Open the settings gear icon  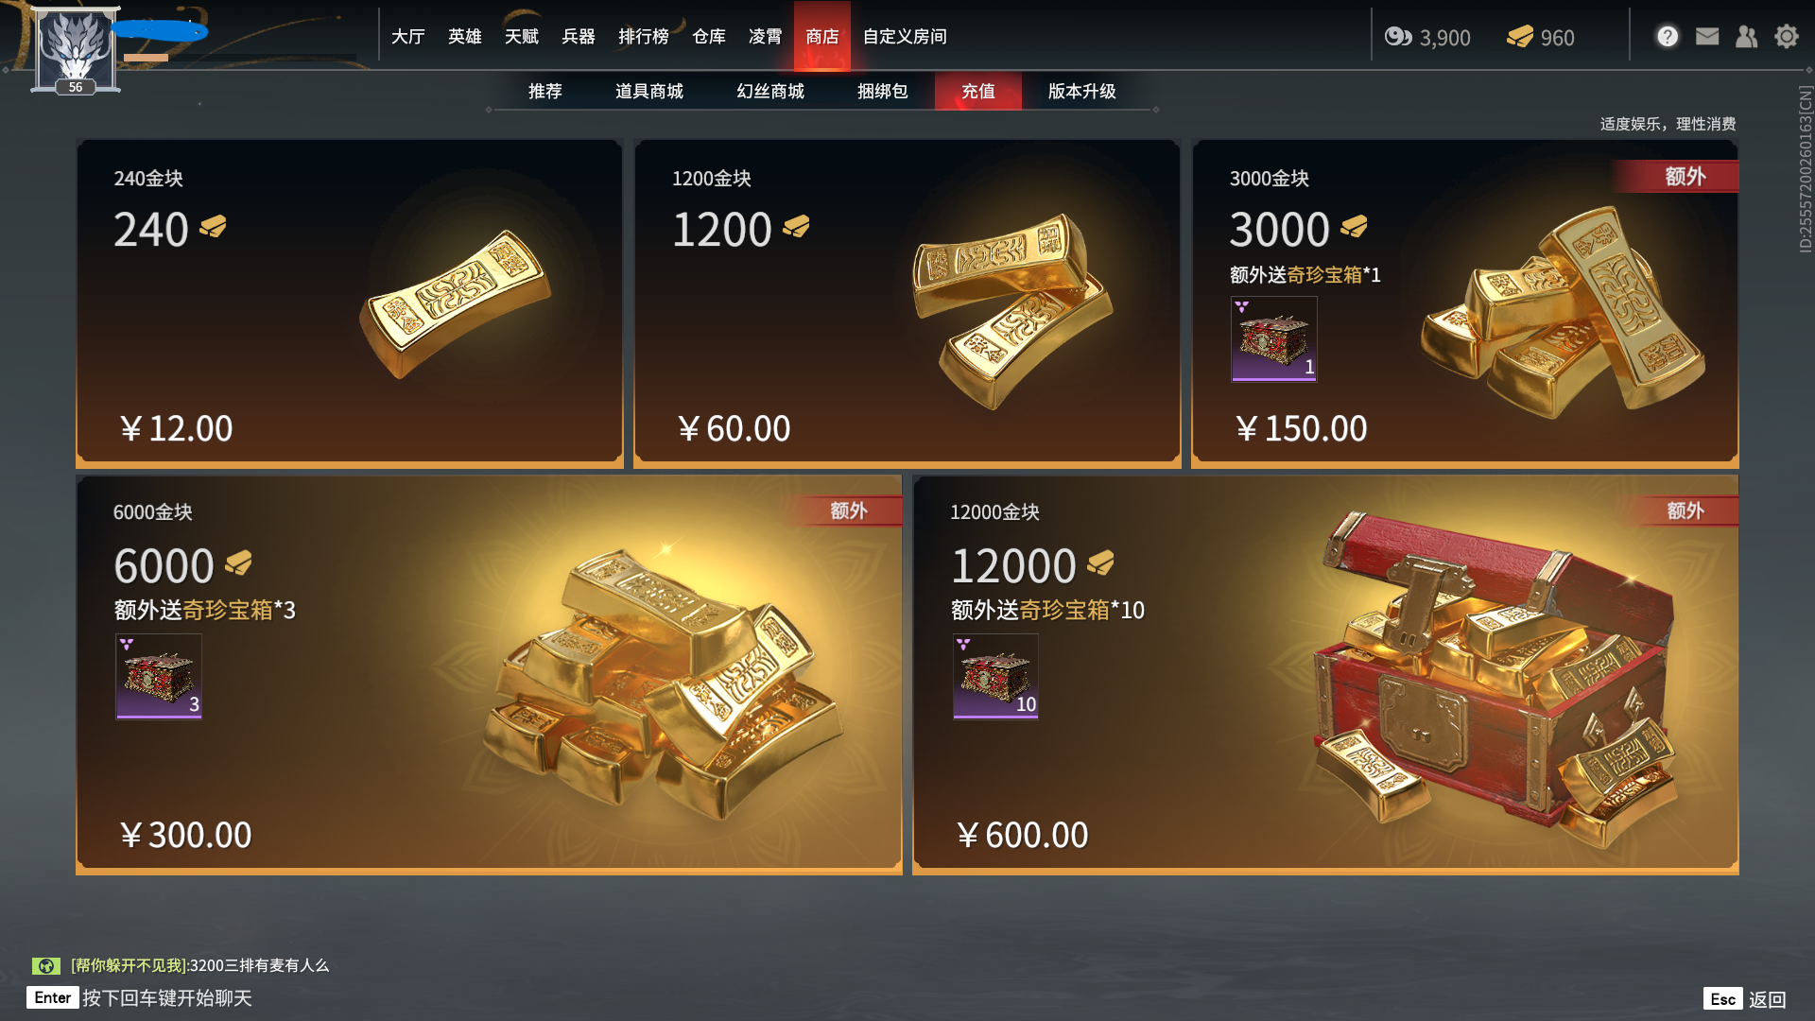tap(1787, 36)
